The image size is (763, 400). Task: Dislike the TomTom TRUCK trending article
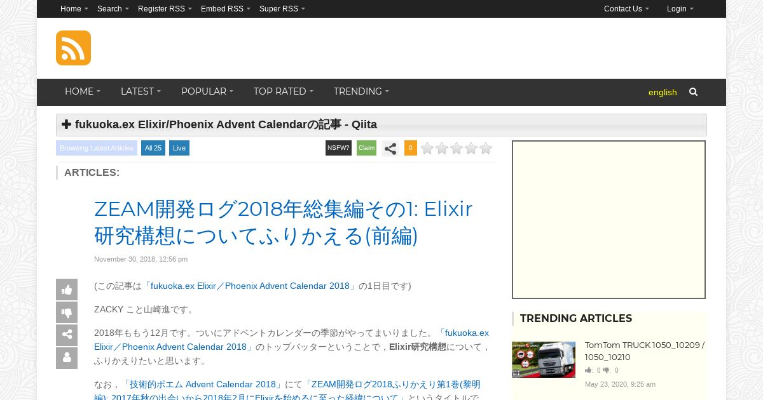pyautogui.click(x=607, y=370)
